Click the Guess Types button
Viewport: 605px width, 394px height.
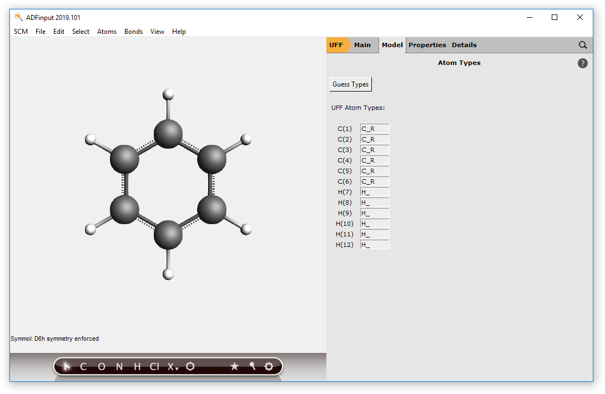click(x=351, y=84)
